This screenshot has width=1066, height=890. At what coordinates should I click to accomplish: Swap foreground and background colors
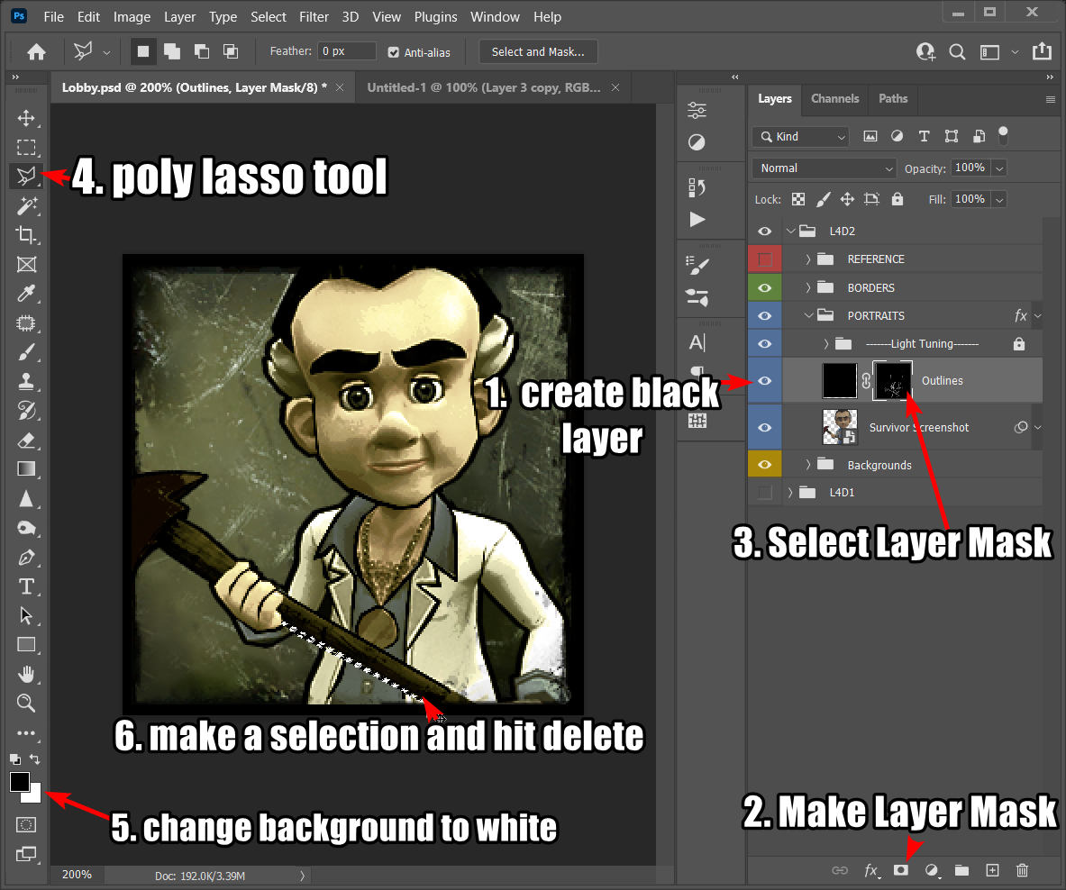[34, 758]
